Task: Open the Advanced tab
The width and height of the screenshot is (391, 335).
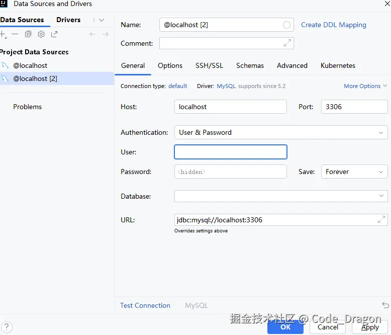Action: pyautogui.click(x=292, y=65)
